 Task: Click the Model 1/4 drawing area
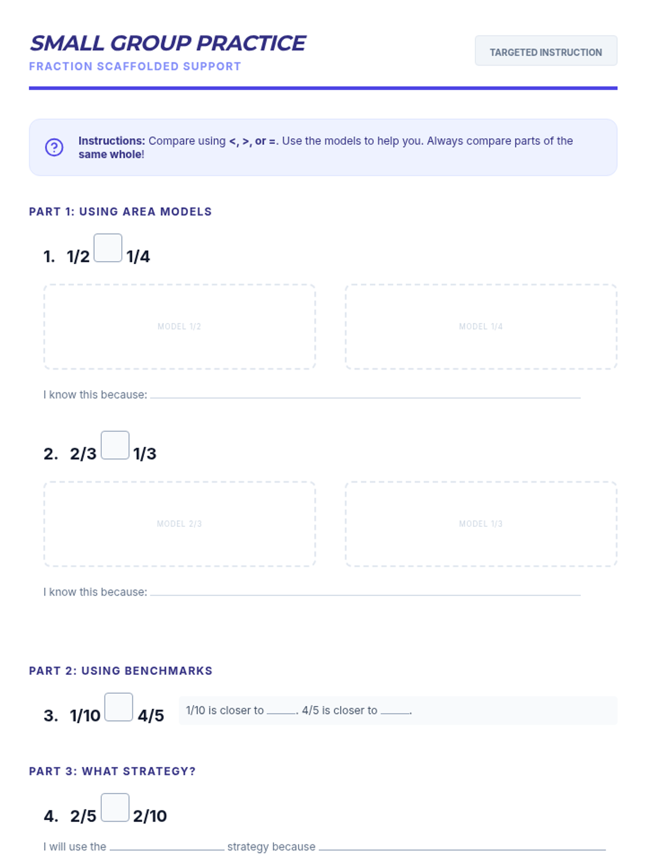(481, 327)
